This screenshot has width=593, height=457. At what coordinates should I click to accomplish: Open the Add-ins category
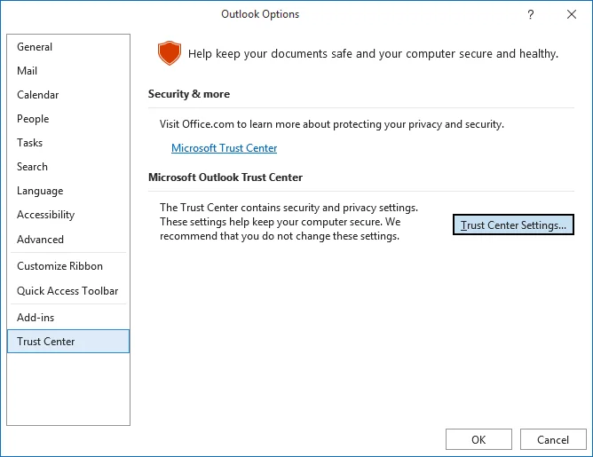coord(68,318)
